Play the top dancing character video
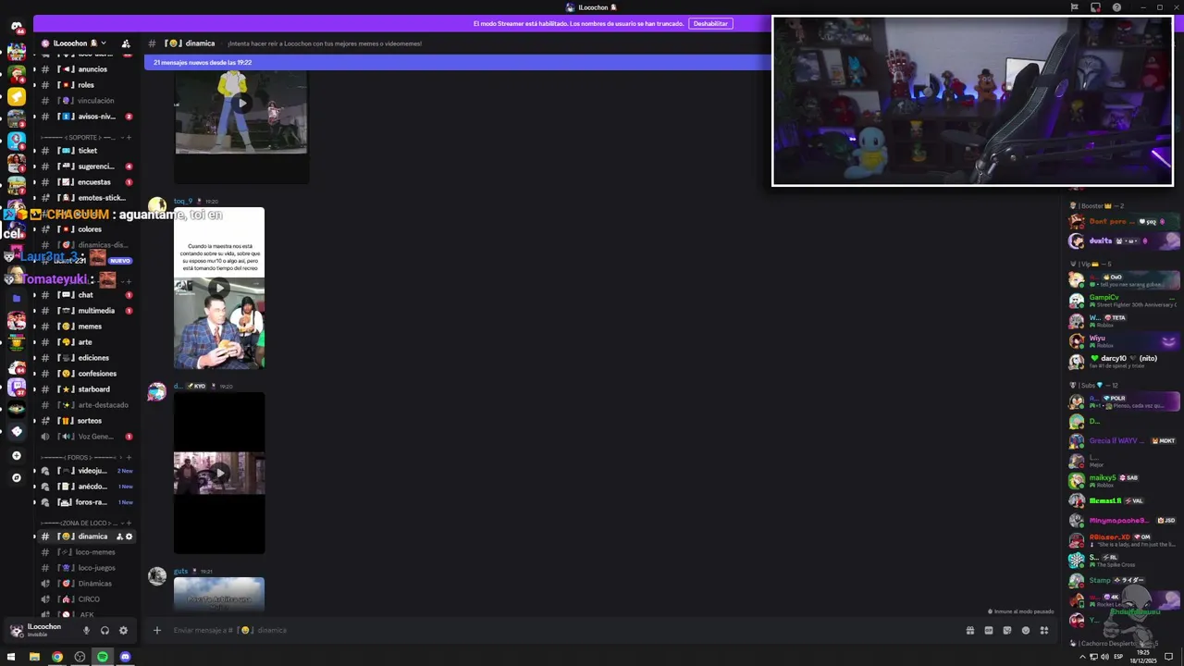Screen dimensions: 1184x666 tap(241, 103)
